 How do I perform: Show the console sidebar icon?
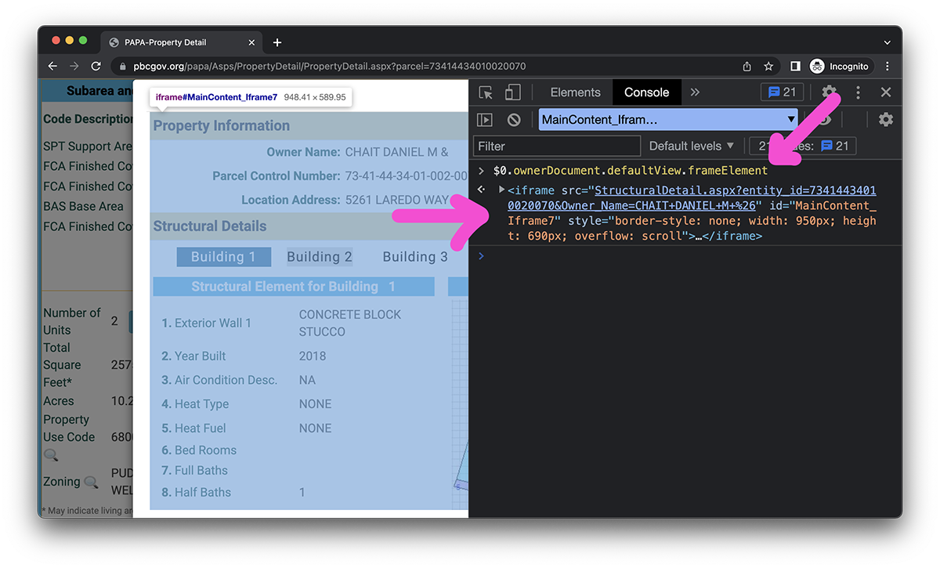click(x=485, y=120)
